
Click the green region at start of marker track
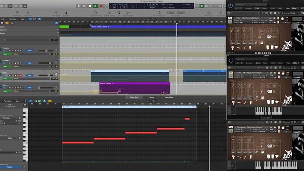(x=64, y=27)
